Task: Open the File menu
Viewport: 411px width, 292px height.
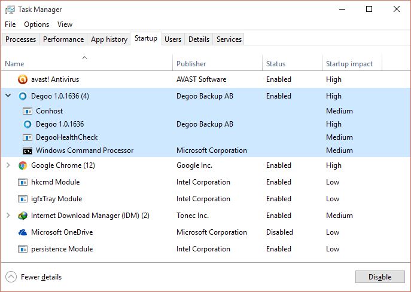Action: point(10,24)
